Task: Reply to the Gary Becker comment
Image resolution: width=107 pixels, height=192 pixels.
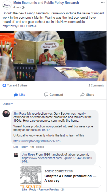Action: click(24, 147)
